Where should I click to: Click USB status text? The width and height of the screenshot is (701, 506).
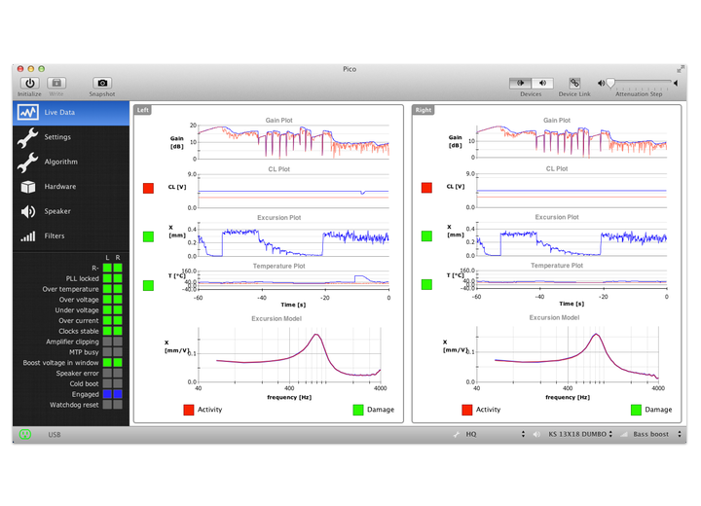coord(55,435)
